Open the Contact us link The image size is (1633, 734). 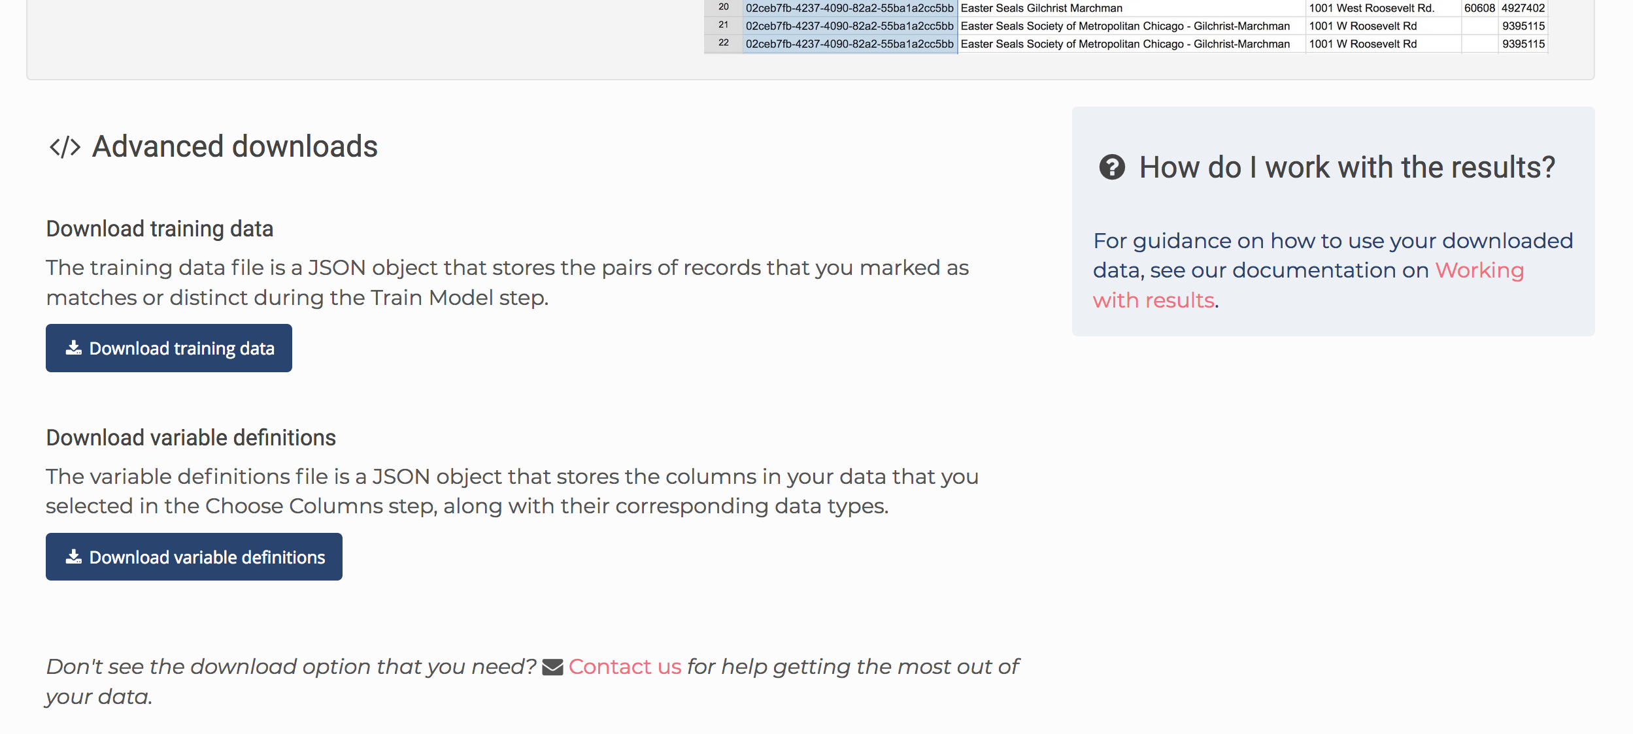(x=625, y=667)
